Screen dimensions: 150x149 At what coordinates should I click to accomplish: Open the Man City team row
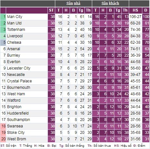(75, 17)
